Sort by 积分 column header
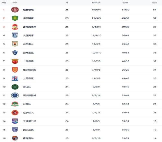 pyautogui.click(x=155, y=3)
